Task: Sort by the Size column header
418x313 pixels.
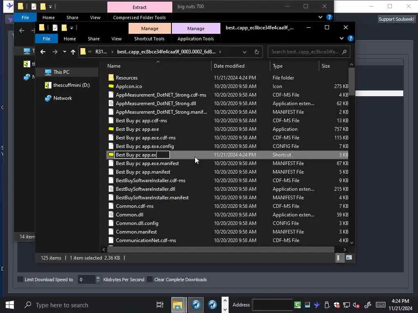Action: click(x=333, y=66)
